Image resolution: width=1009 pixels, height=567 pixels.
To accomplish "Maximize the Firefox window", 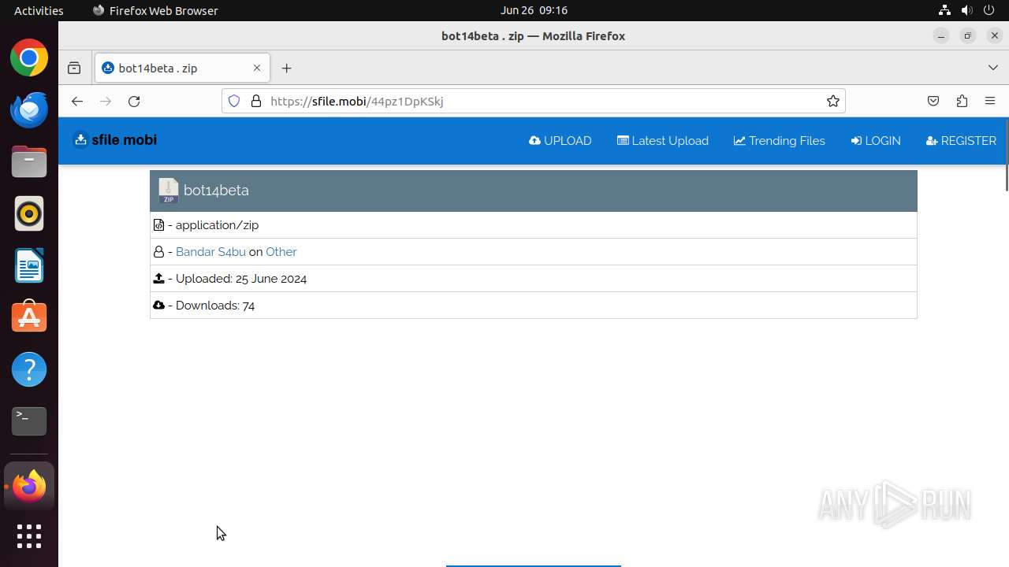I will pyautogui.click(x=968, y=35).
